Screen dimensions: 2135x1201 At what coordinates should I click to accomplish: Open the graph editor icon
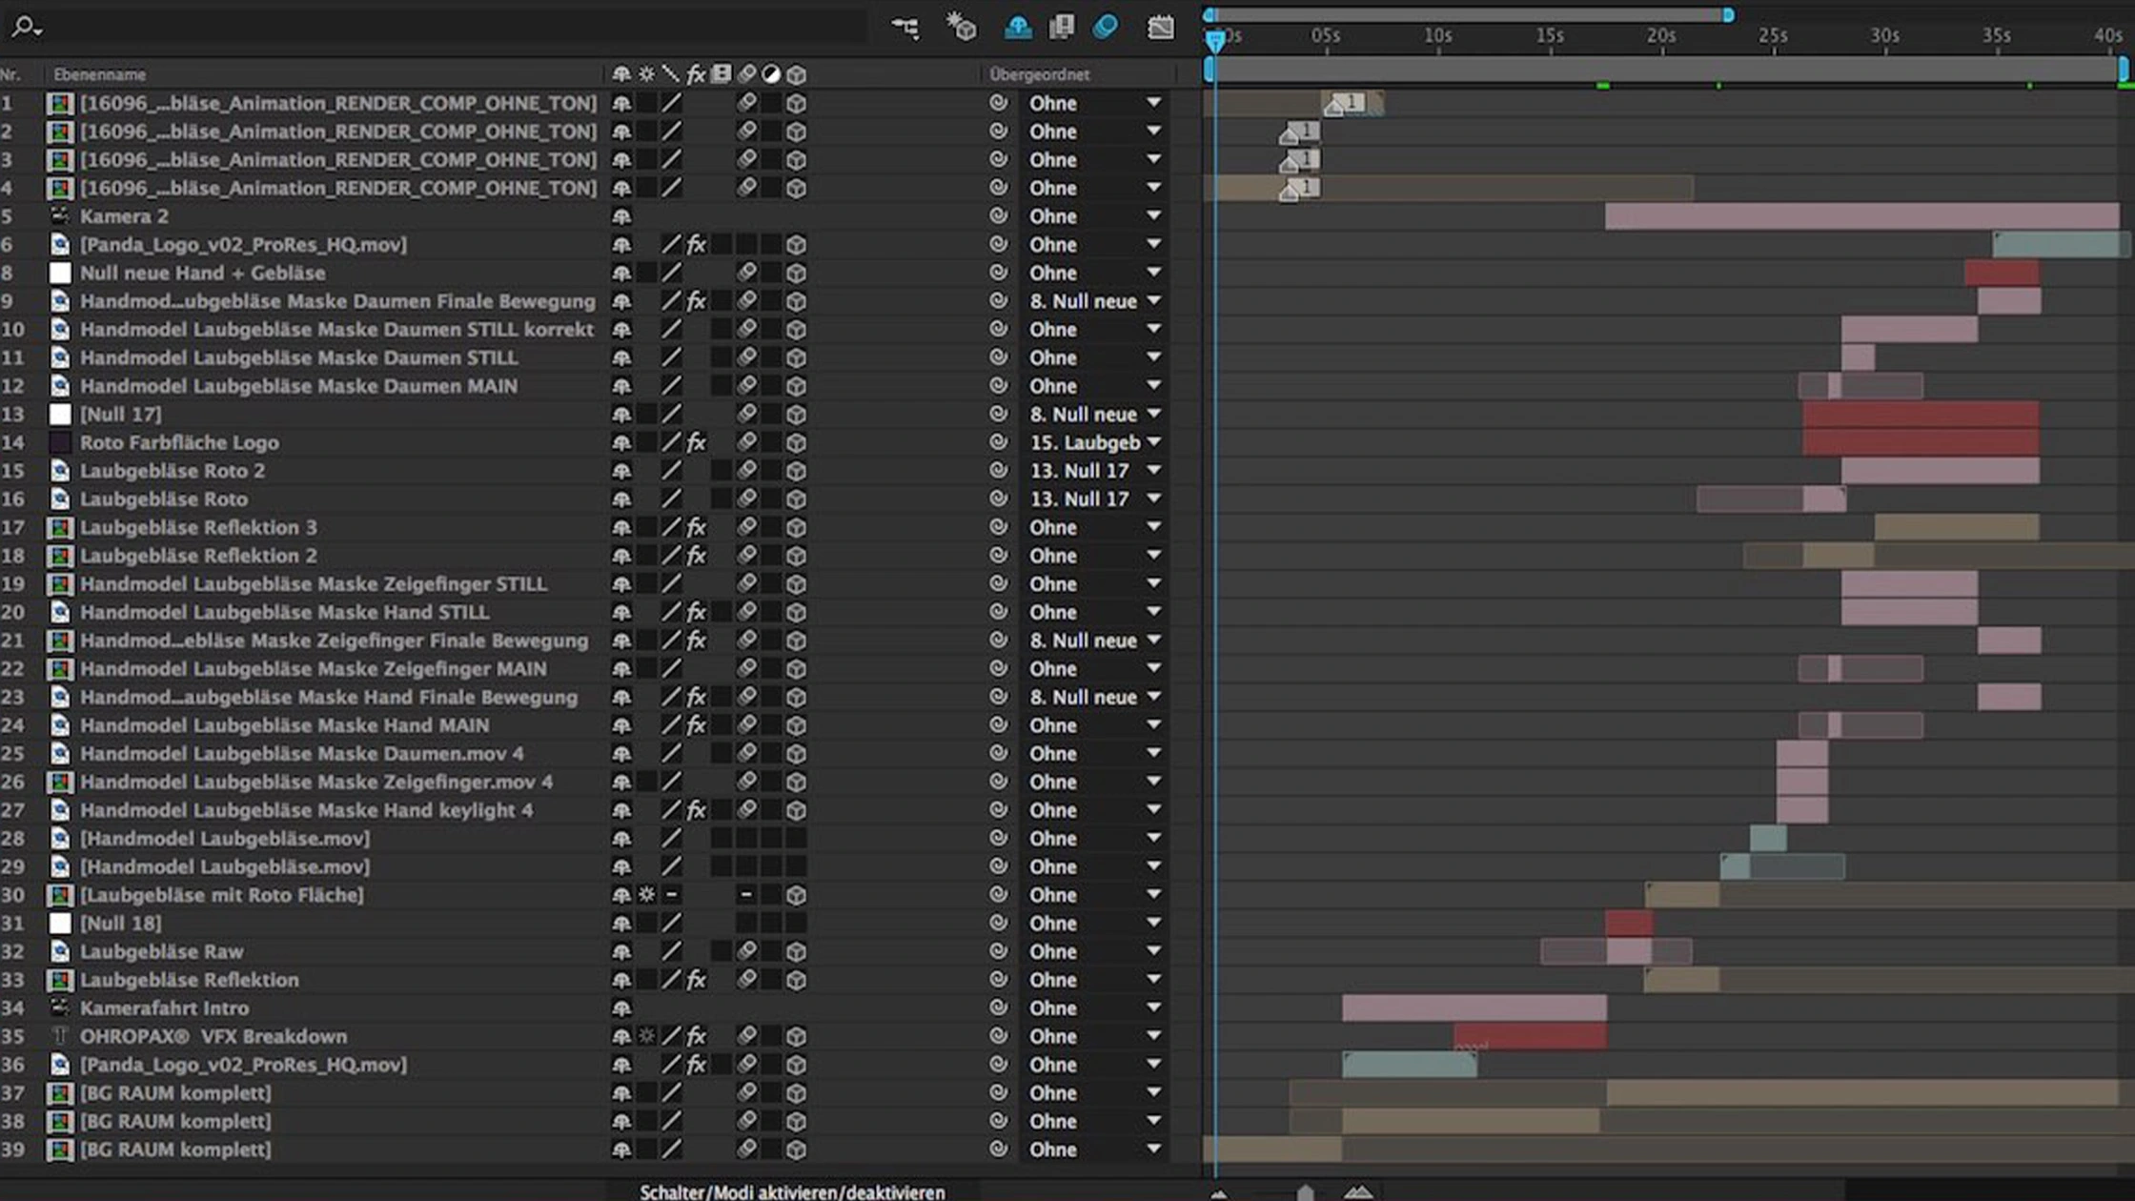click(x=1161, y=27)
